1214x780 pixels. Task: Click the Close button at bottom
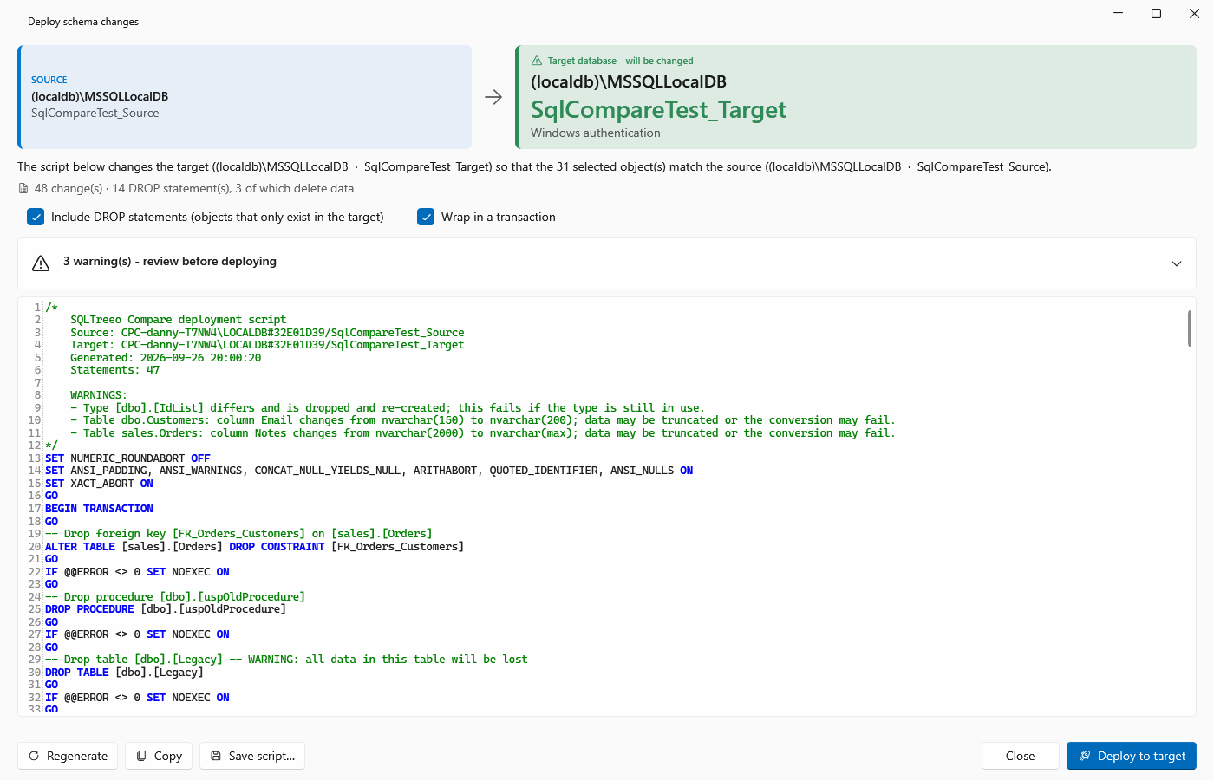tap(1021, 756)
